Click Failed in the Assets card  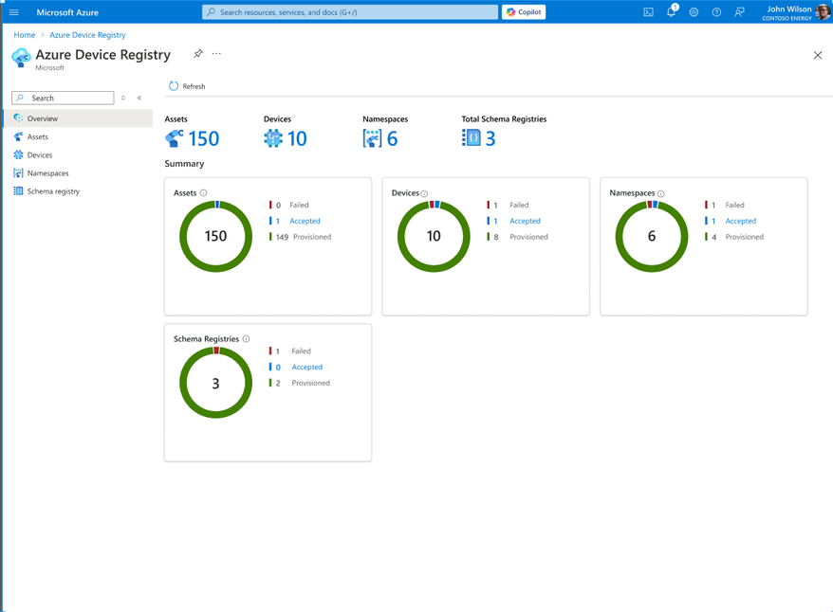299,205
